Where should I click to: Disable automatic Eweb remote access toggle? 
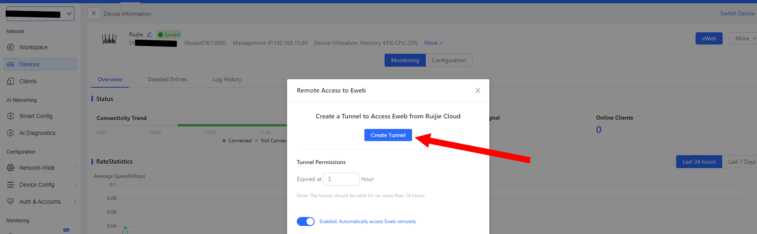click(305, 221)
